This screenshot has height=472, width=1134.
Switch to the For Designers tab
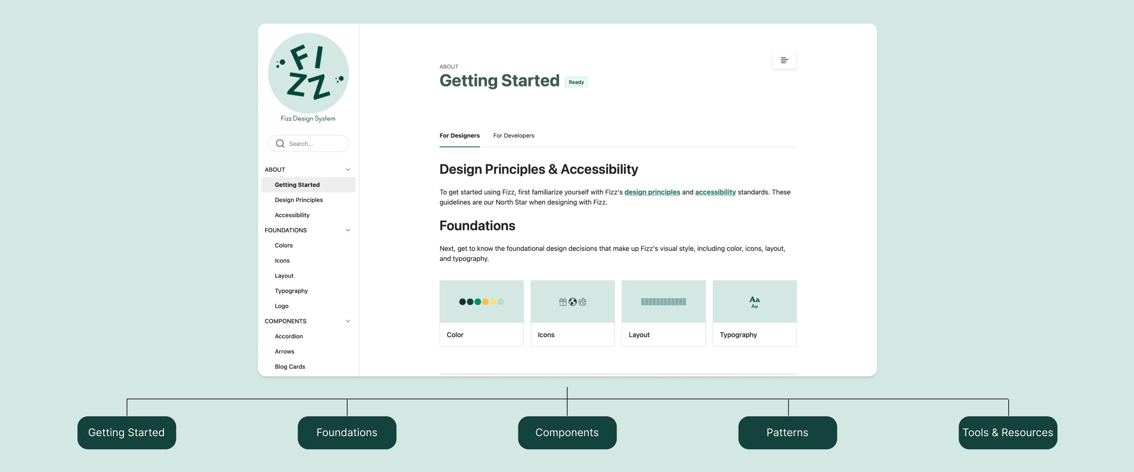click(x=459, y=135)
